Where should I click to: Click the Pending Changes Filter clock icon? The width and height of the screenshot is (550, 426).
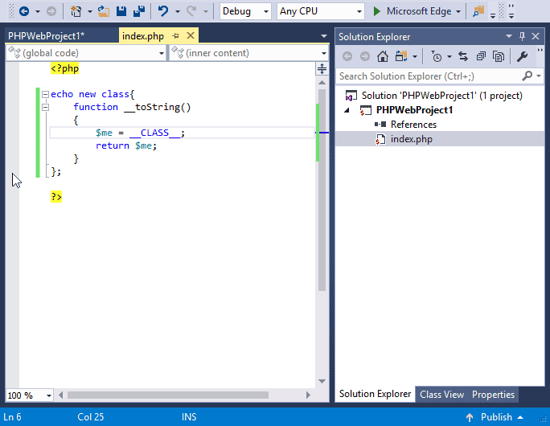[437, 56]
